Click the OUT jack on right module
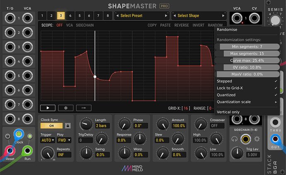286x175 pixels. (x=275, y=139)
